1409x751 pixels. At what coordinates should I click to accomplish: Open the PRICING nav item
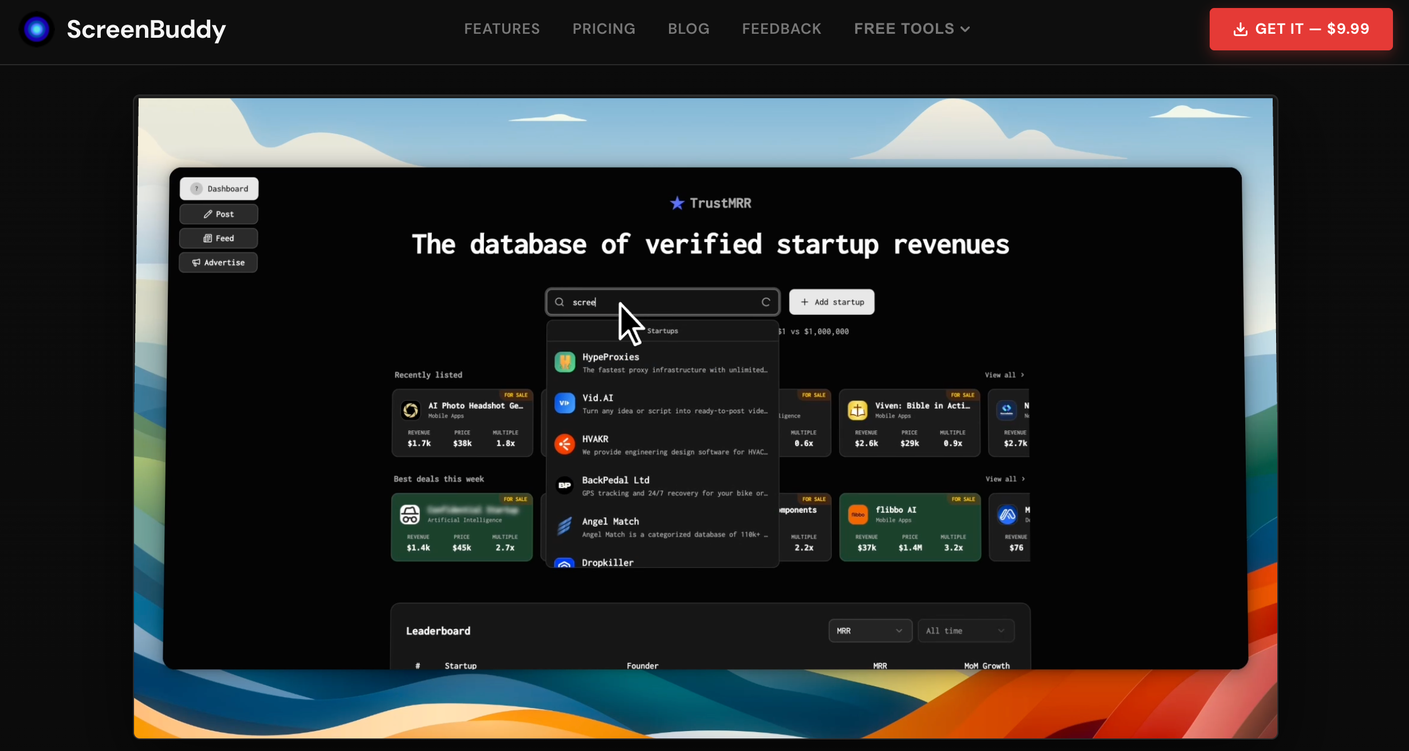604,29
